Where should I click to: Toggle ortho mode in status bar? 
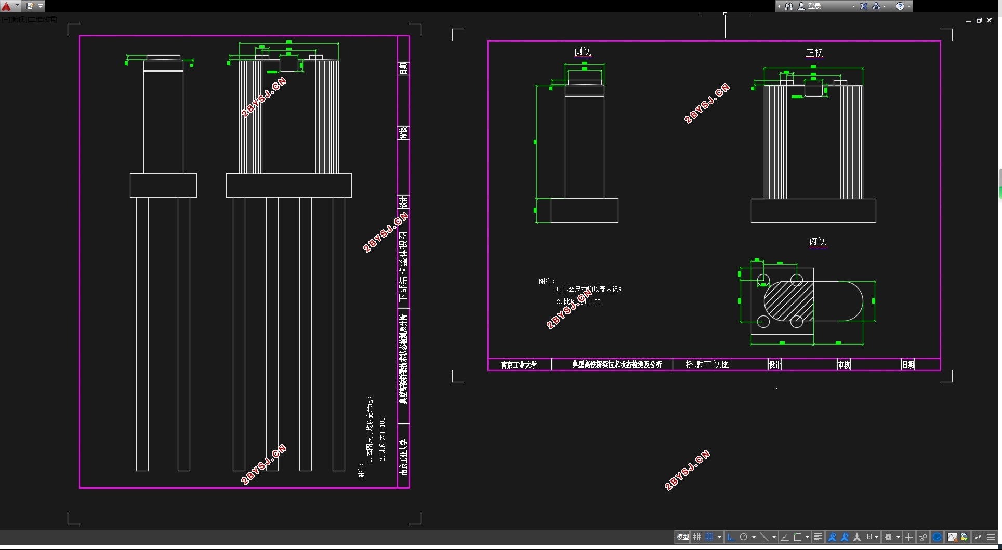pos(731,537)
